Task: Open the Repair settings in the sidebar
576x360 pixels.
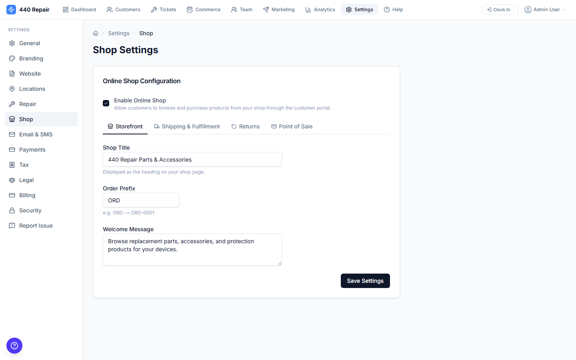Action: (x=28, y=104)
